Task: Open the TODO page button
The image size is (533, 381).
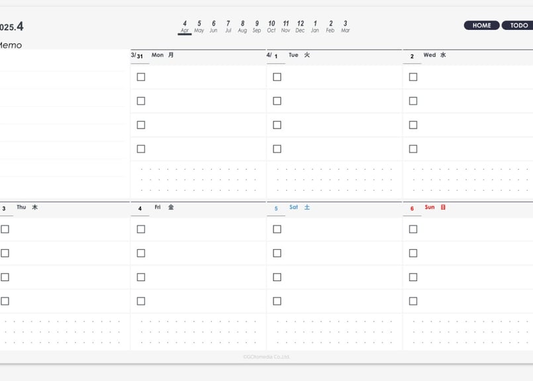Action: (x=518, y=26)
